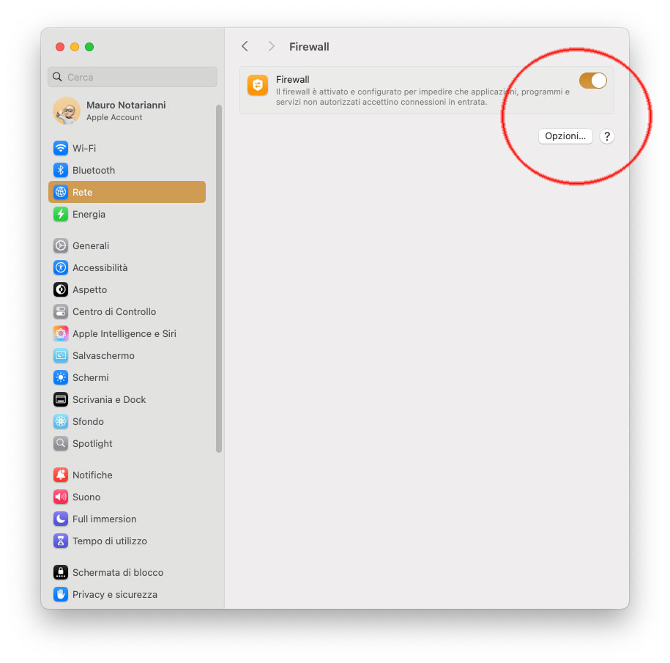The width and height of the screenshot is (670, 663).
Task: Focus the Cerca search field
Action: (133, 77)
